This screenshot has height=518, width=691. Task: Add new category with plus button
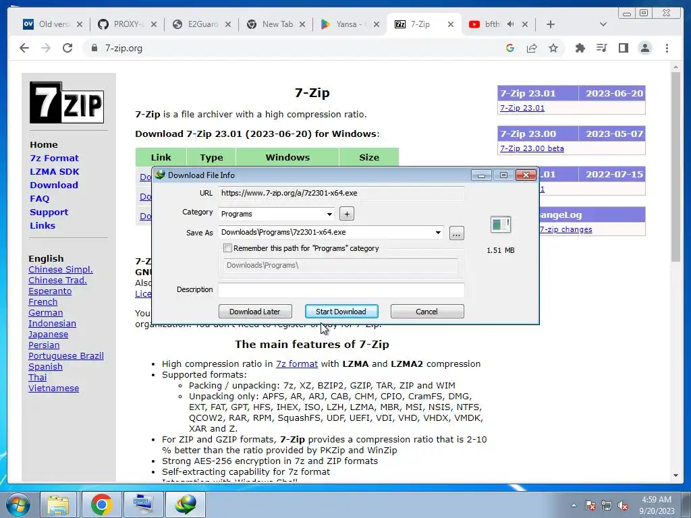[347, 214]
